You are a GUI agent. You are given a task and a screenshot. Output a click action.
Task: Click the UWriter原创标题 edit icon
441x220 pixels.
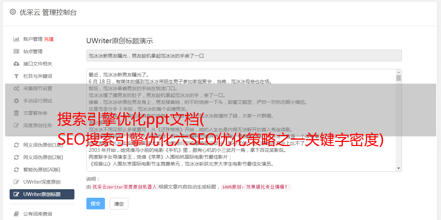click(16, 194)
